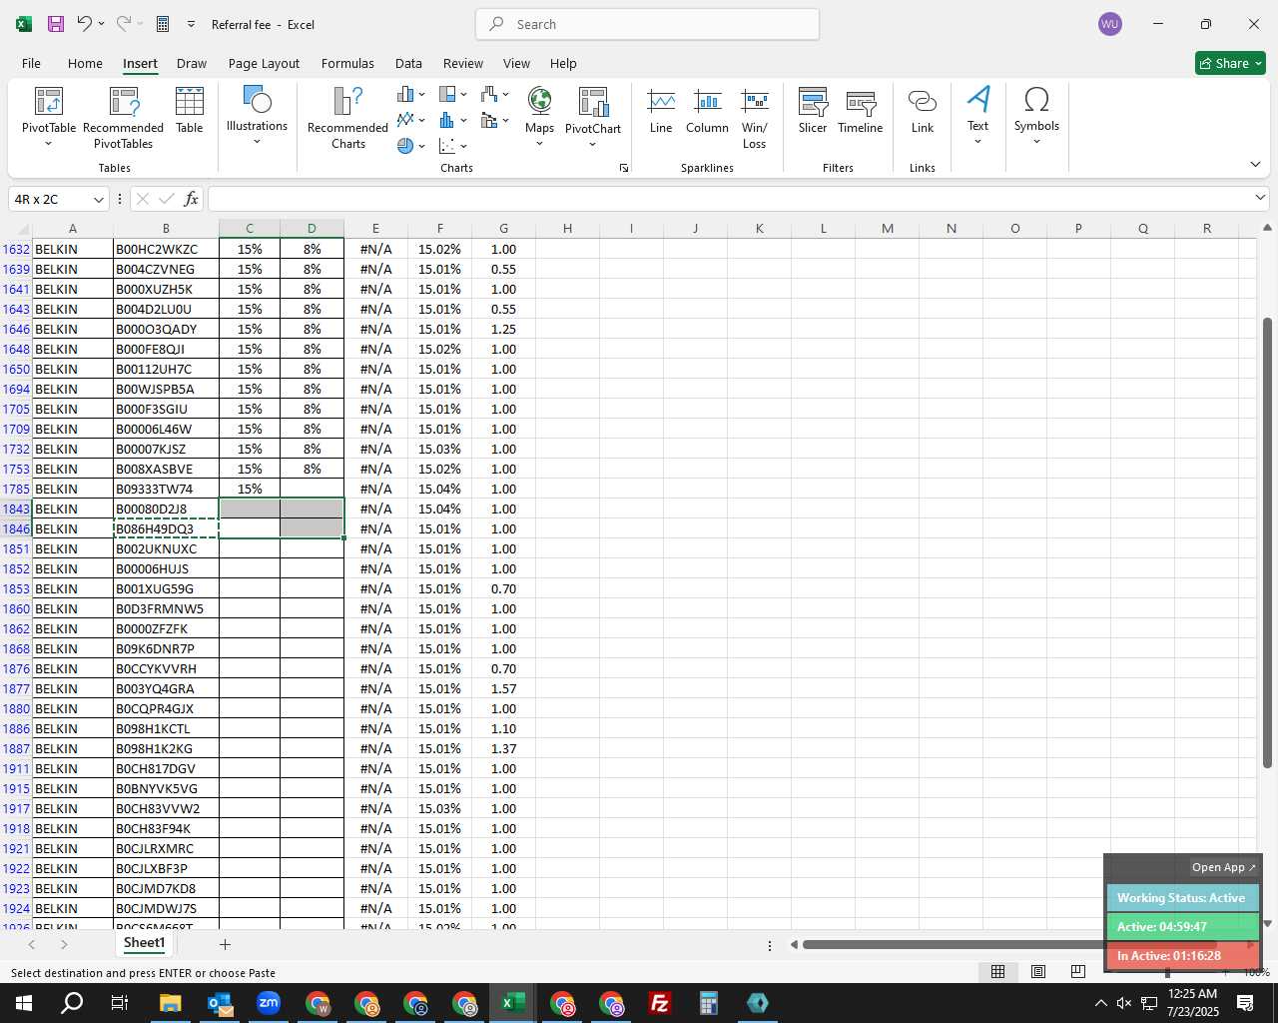Insert a Slicer filter
The width and height of the screenshot is (1278, 1023).
[x=813, y=110]
